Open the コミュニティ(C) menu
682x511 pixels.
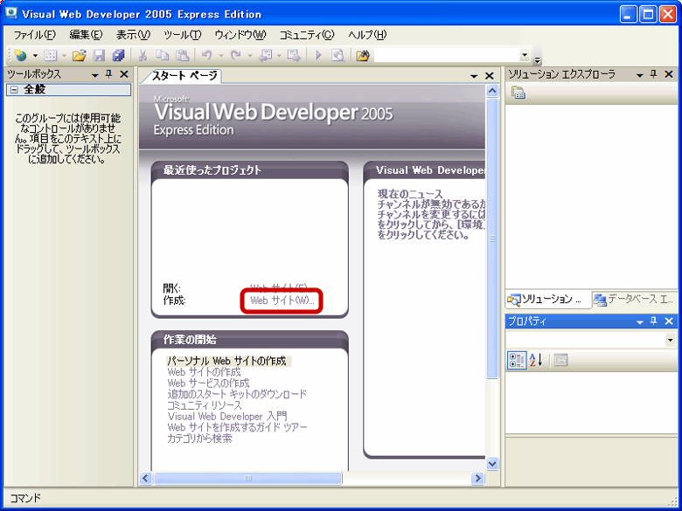click(307, 35)
